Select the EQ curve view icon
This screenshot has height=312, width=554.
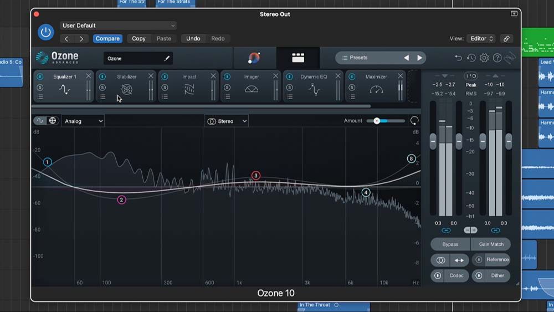tap(40, 120)
